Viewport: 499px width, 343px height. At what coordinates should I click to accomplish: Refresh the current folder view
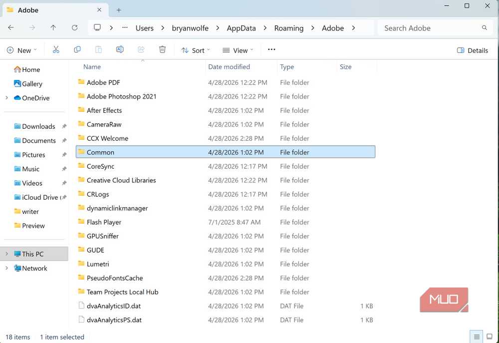pos(74,28)
